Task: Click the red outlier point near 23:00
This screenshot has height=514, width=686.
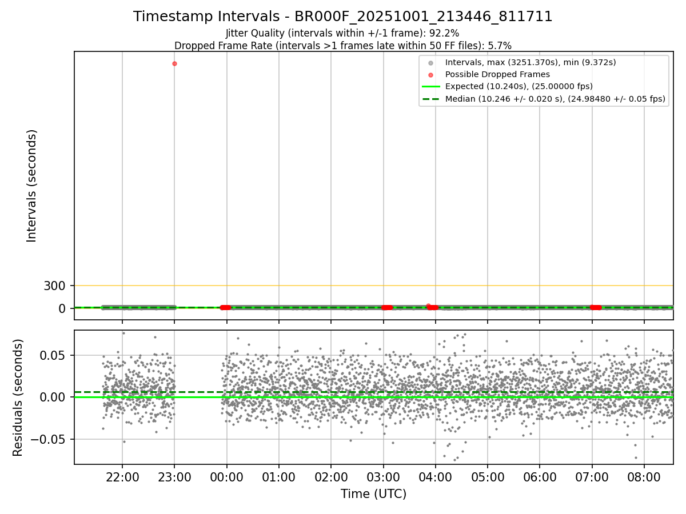Action: [x=174, y=63]
